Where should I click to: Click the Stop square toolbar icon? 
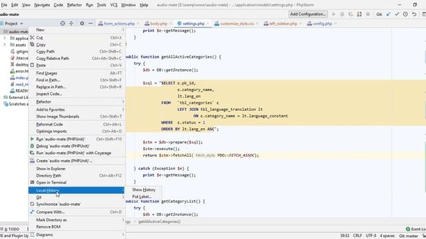coord(368,14)
